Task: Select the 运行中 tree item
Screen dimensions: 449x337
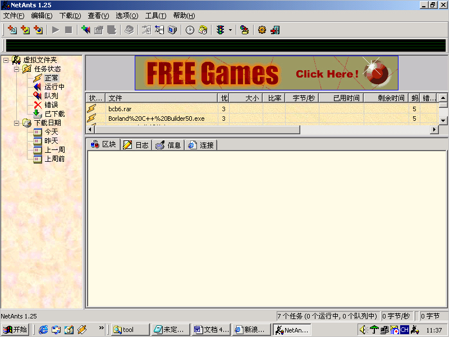Action: 54,87
